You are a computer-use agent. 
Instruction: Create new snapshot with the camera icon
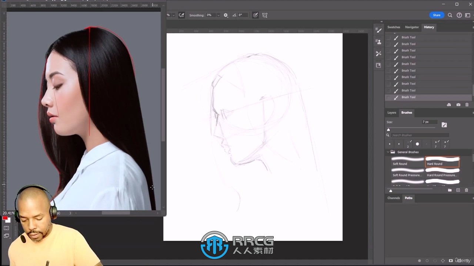458,105
